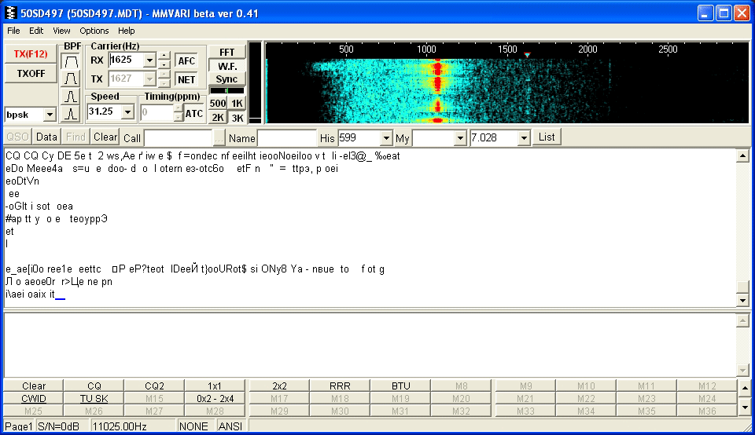Toggle NET button

[x=186, y=79]
